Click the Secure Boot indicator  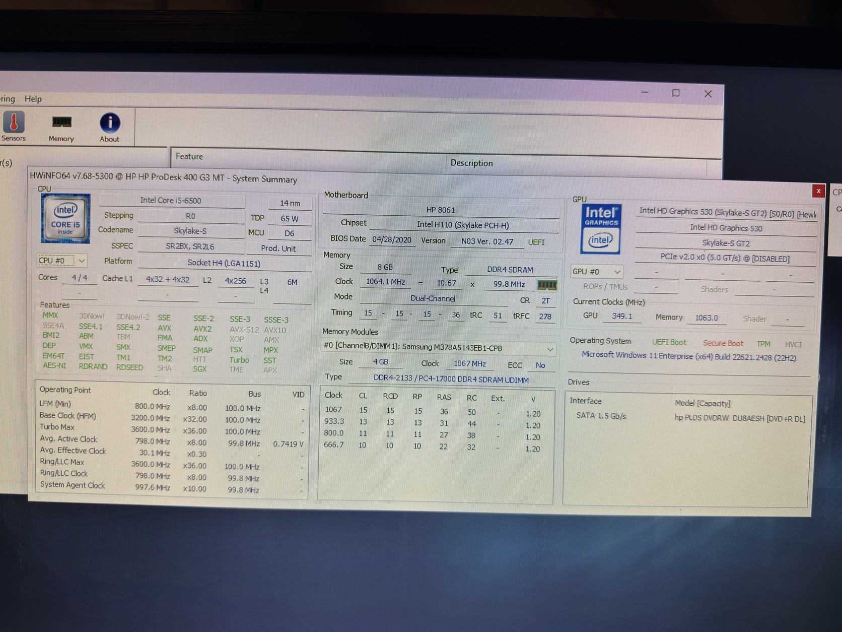pos(723,343)
